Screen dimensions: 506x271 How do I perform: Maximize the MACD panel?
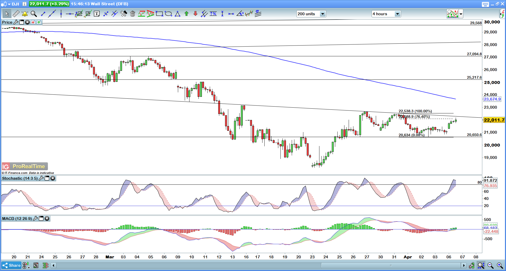point(41,218)
